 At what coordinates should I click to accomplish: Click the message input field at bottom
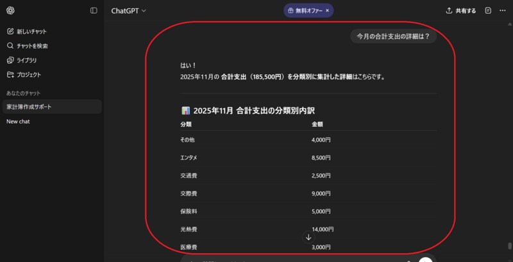click(x=289, y=259)
